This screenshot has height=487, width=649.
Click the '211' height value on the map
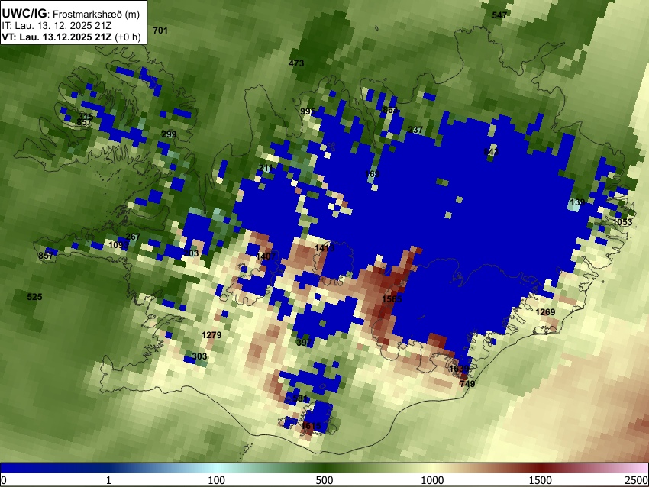[x=265, y=168]
